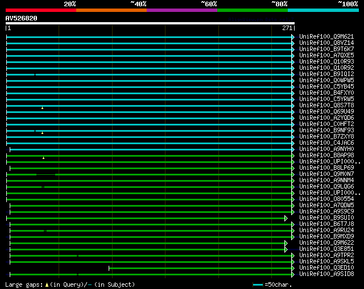Image resolution: width=364 pixels, height=289 pixels.
Task: Open the UniRef100_Q3E851 entry
Action: click(x=326, y=249)
